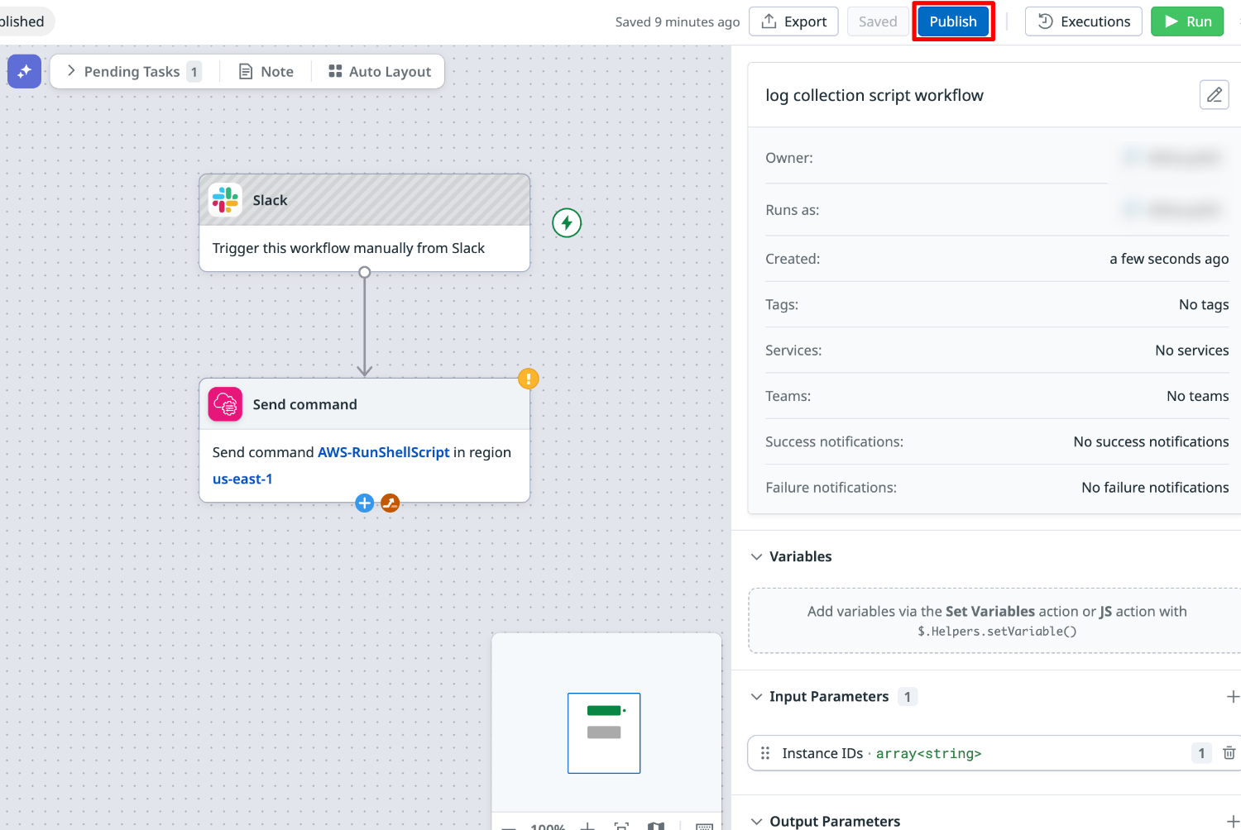Click the fit-to-view icon in canvas controls
This screenshot has width=1241, height=830.
click(x=621, y=827)
